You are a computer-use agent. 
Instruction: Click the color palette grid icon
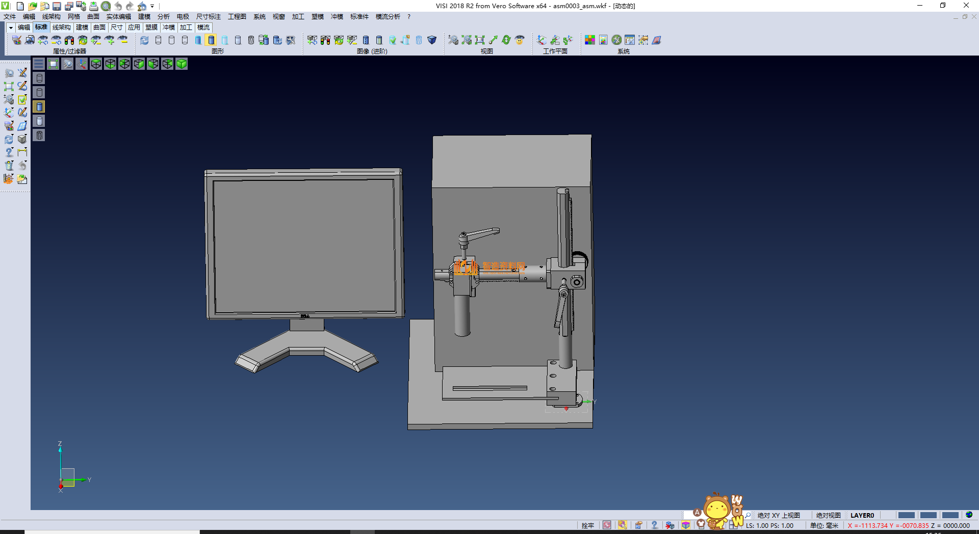tap(590, 40)
